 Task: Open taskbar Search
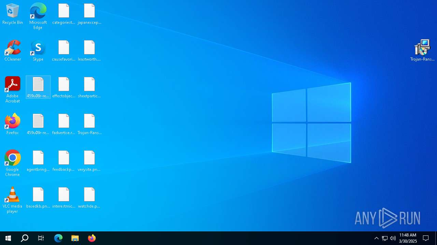(25, 238)
